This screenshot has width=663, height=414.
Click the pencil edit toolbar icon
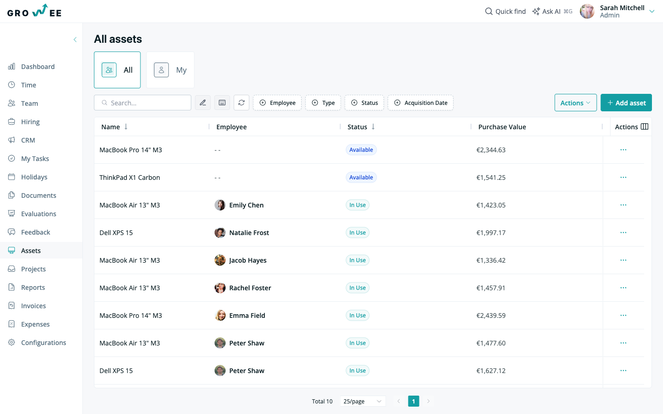click(203, 103)
